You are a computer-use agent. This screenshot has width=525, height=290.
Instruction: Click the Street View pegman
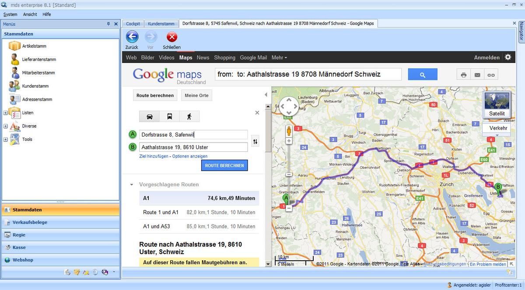(289, 130)
